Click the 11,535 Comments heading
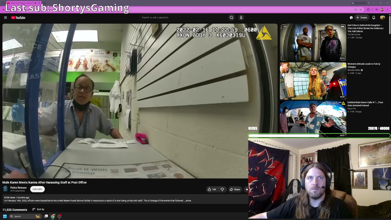Viewport: 391px width, 220px height. coord(15,210)
